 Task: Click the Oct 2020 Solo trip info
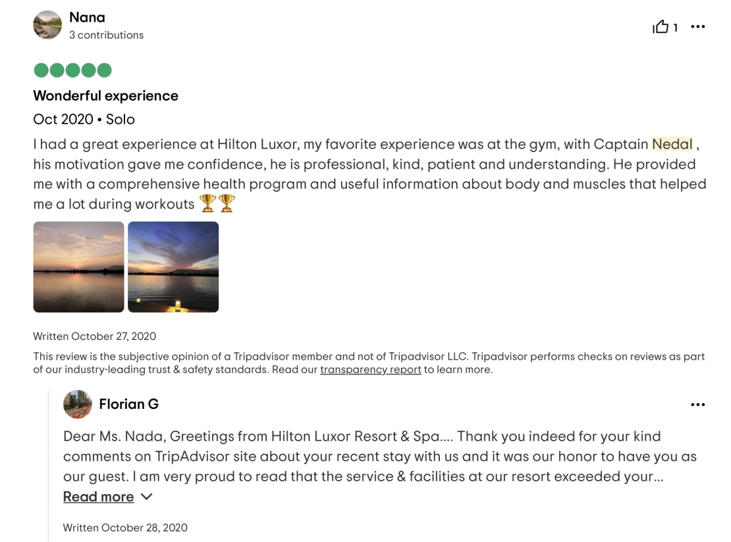click(x=84, y=119)
